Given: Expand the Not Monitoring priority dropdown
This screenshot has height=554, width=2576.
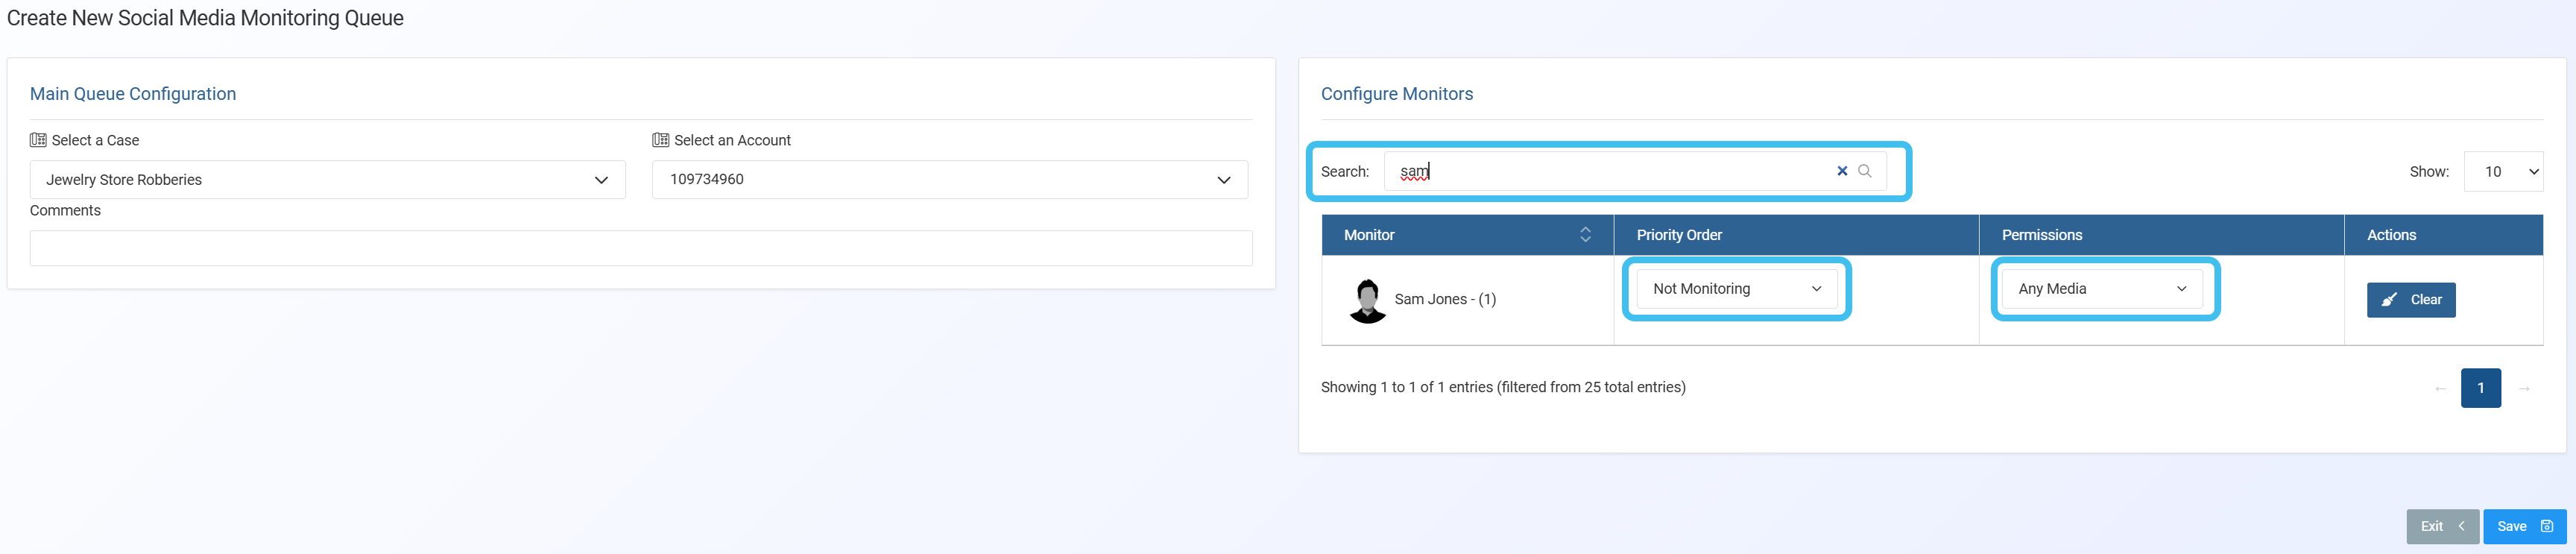Looking at the screenshot, I should (x=1736, y=289).
